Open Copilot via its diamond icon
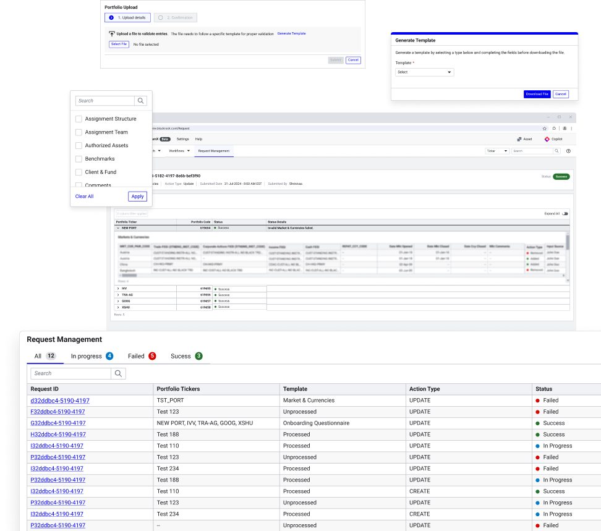Image resolution: width=601 pixels, height=531 pixels. (x=547, y=139)
